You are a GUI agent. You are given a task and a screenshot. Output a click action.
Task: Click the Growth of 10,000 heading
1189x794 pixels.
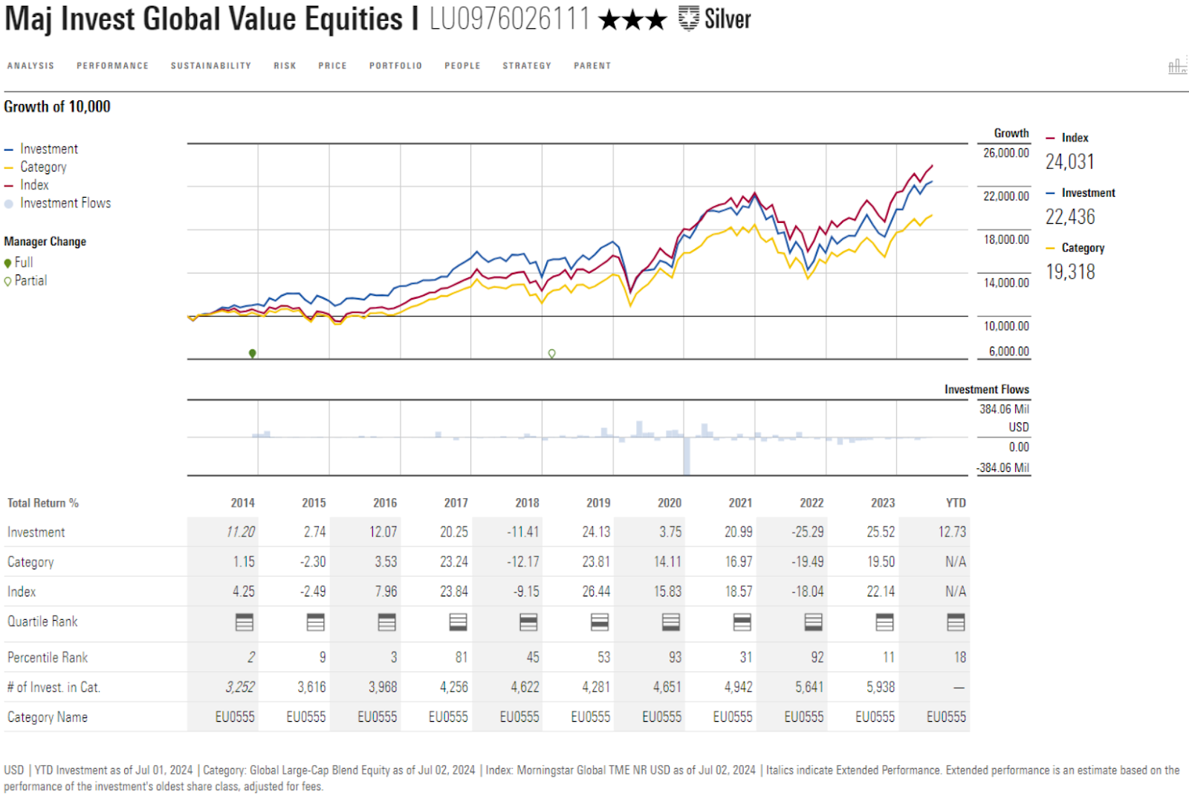pyautogui.click(x=57, y=107)
